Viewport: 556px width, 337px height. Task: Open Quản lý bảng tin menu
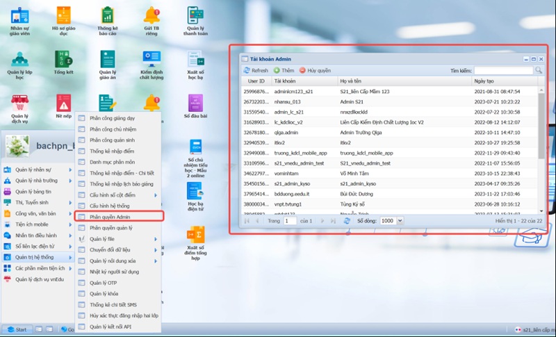[38, 192]
